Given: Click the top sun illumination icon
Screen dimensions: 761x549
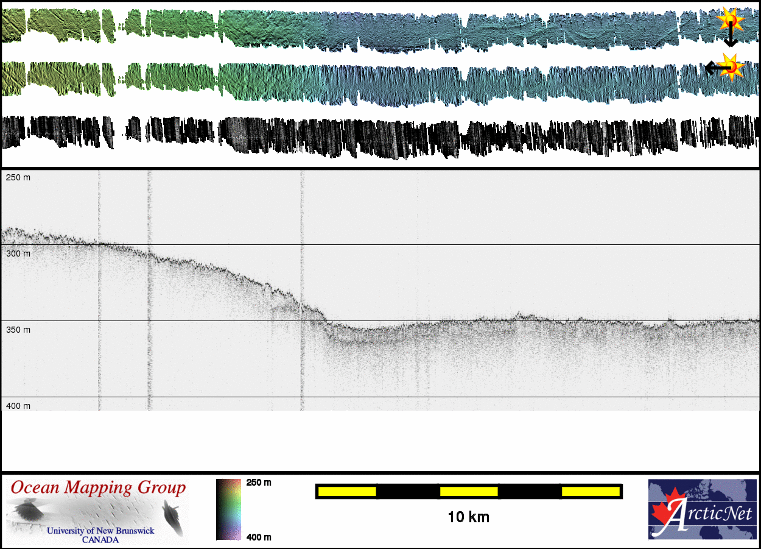Looking at the screenshot, I should click(730, 21).
